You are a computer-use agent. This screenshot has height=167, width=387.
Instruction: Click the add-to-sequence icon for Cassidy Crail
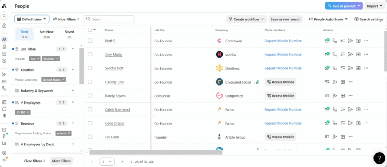335,82
